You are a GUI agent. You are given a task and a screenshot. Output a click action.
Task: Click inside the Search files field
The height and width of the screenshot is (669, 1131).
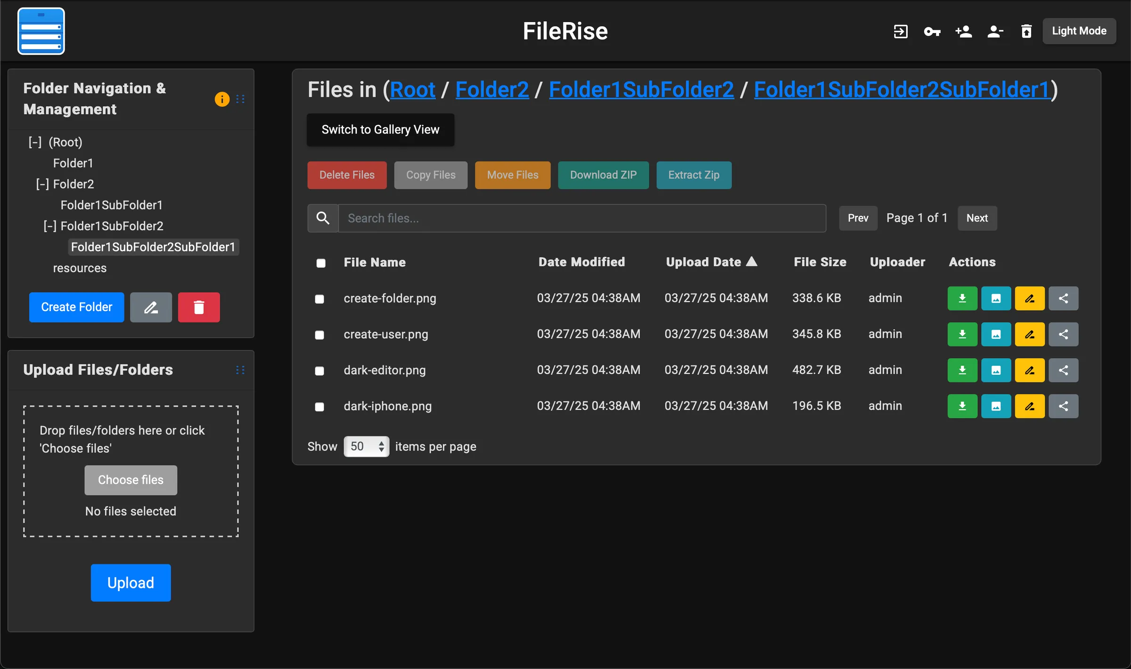point(565,218)
